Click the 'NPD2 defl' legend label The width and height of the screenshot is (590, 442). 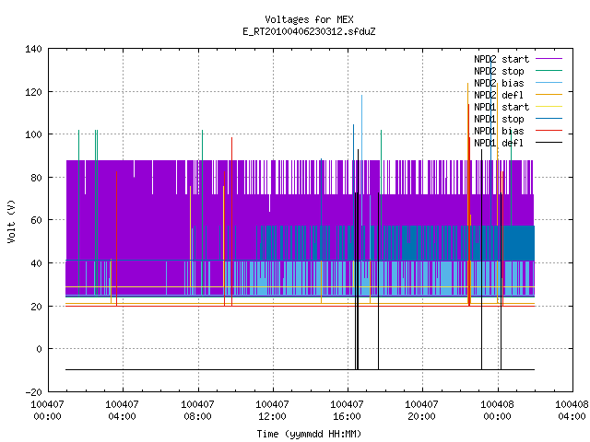tap(499, 95)
